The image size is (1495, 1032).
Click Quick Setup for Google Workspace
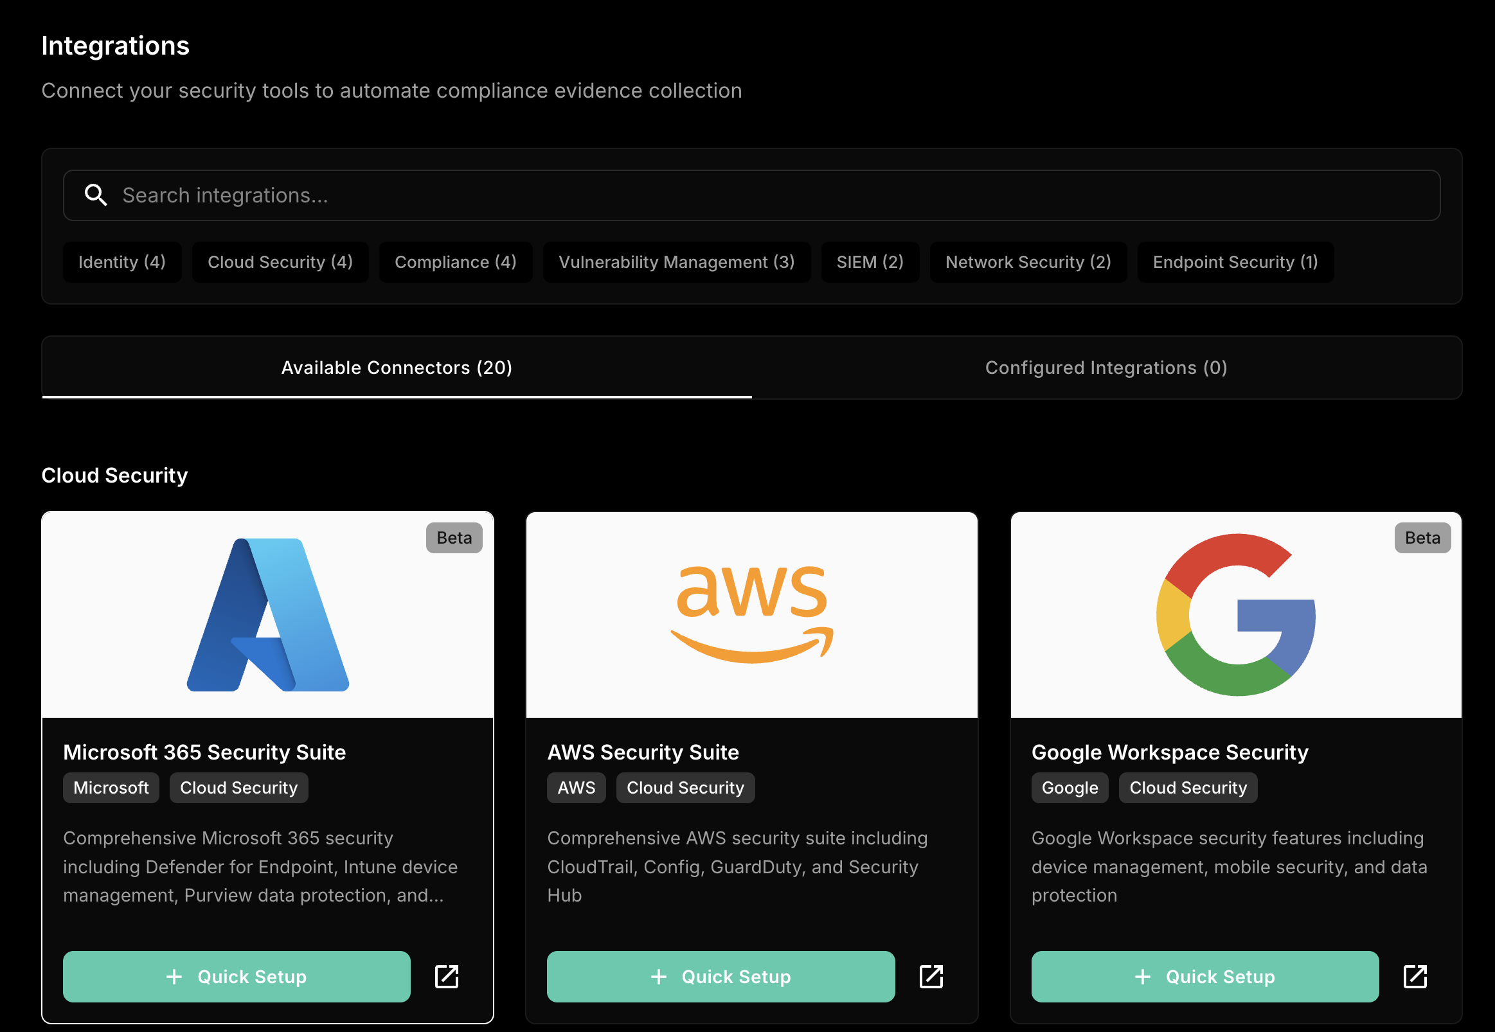(x=1204, y=976)
